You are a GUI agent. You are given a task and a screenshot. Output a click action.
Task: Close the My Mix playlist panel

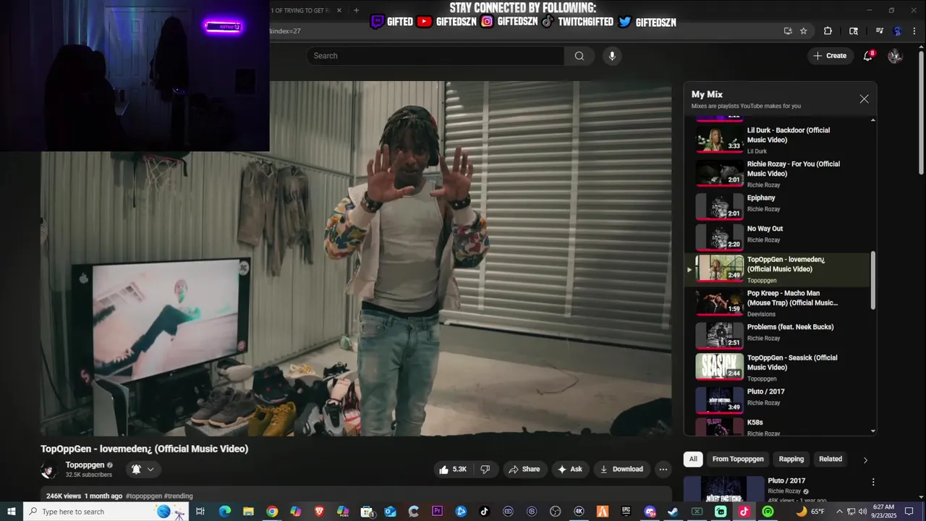pos(864,99)
